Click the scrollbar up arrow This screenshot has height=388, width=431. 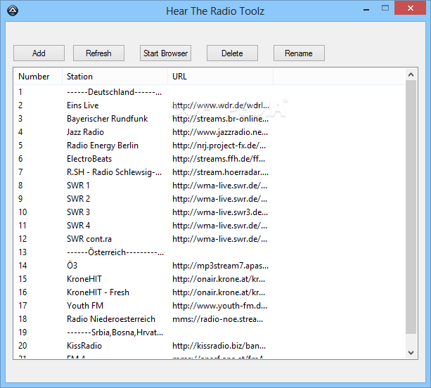tap(411, 75)
